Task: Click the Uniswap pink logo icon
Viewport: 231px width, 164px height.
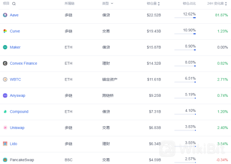Action: point(5,128)
